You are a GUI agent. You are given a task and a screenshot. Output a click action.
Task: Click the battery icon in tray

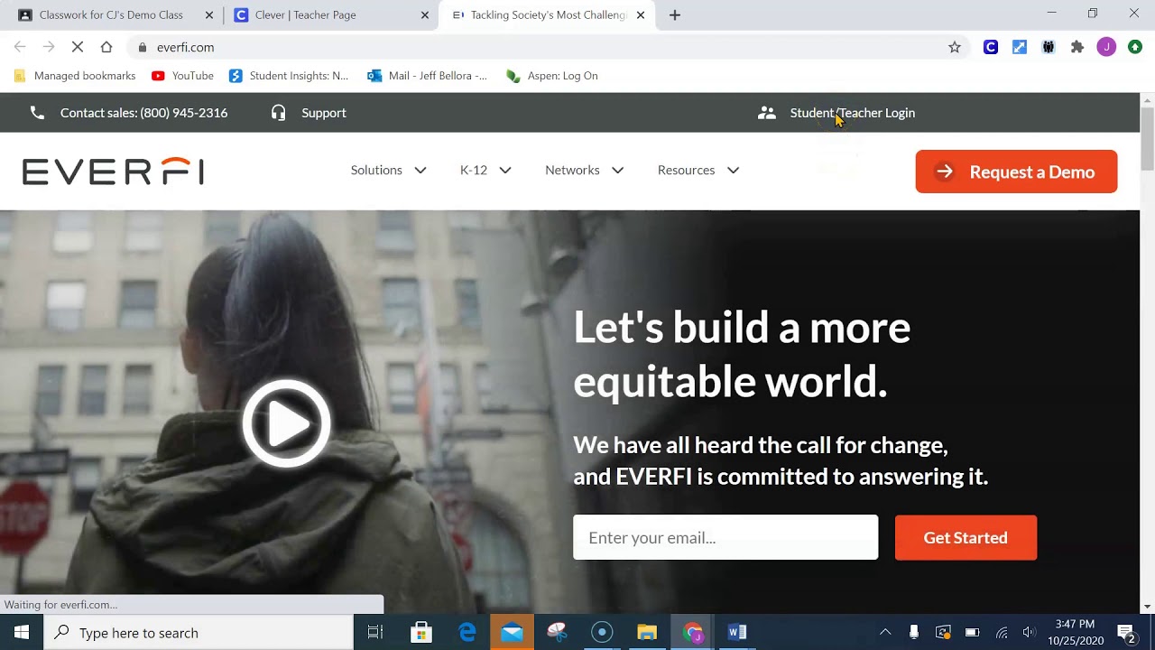(x=972, y=632)
